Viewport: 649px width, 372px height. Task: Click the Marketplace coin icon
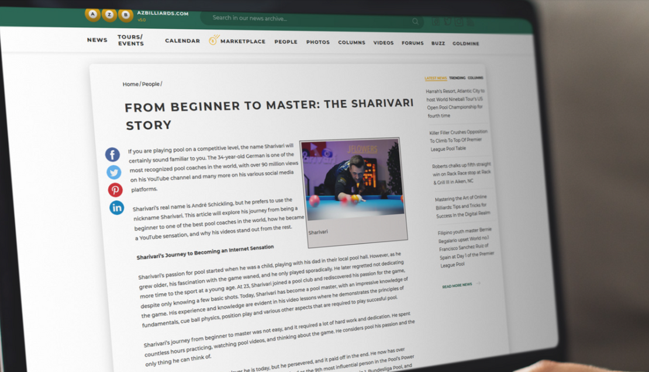[x=214, y=40]
